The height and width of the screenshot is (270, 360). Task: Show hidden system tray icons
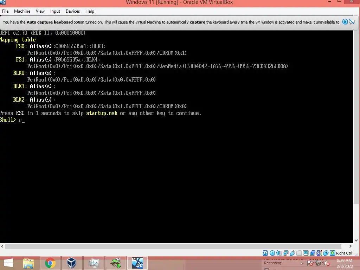301,263
